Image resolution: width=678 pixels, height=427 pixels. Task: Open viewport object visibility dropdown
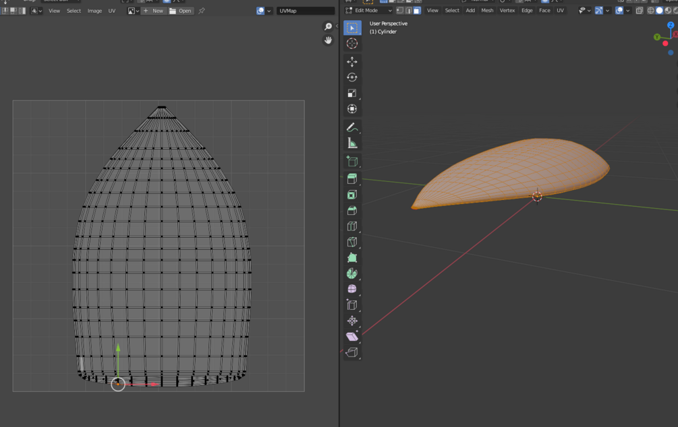pos(584,10)
